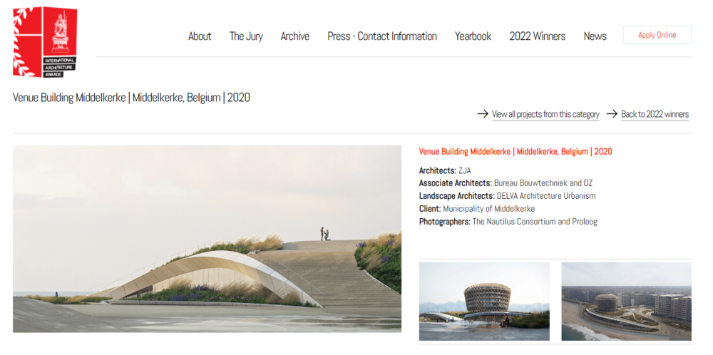Click the International Architecture Awards logo
The width and height of the screenshot is (713, 355).
pyautogui.click(x=45, y=42)
